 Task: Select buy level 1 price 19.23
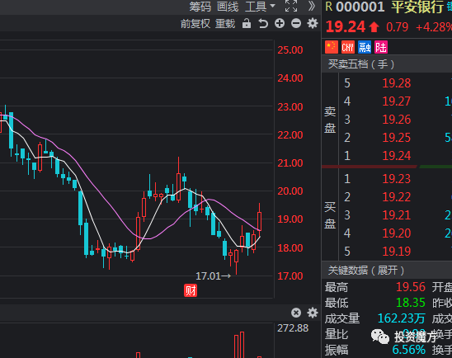(397, 179)
